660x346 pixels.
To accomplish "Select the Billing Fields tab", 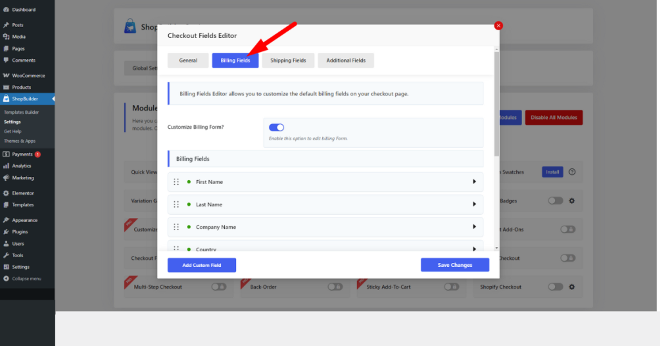I will coord(235,60).
